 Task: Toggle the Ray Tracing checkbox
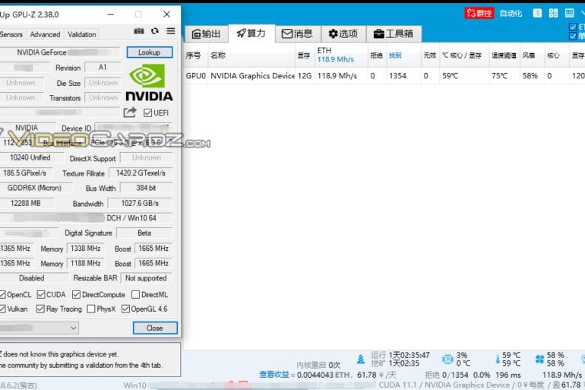(40, 309)
